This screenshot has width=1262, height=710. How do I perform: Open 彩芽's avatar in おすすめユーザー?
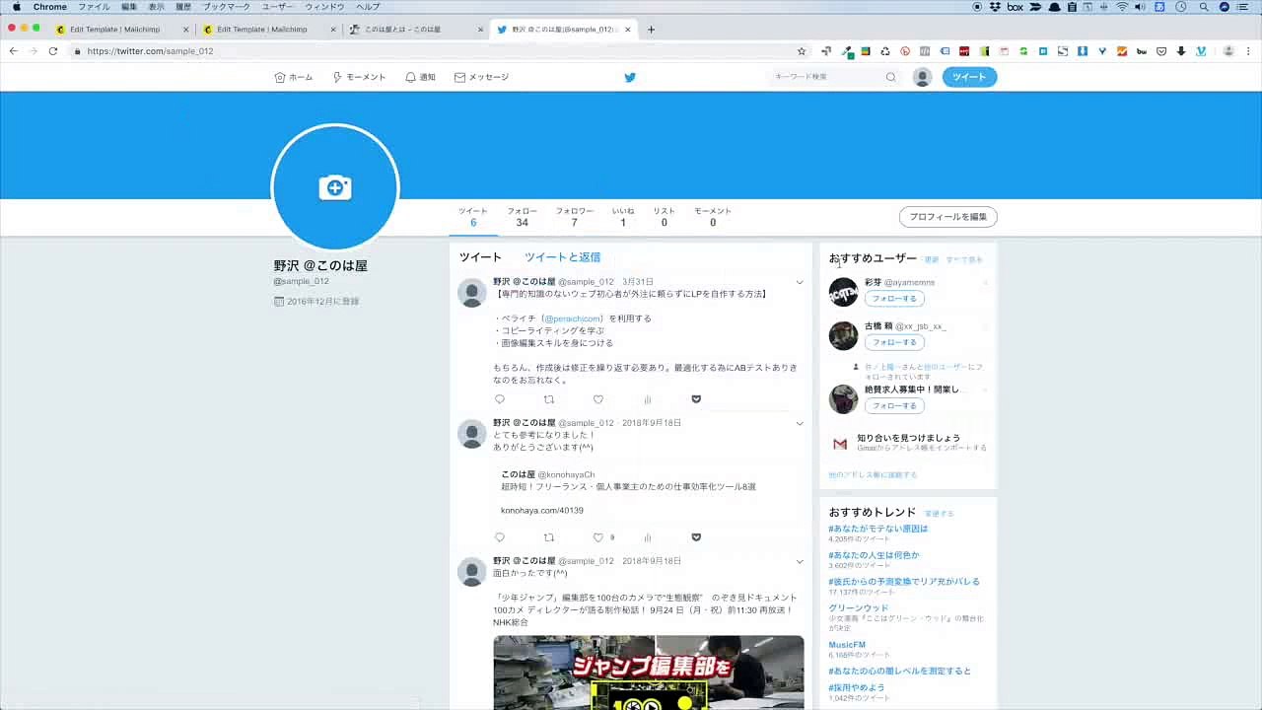tap(843, 292)
